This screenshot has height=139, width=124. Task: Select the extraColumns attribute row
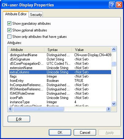pyautogui.click(x=60, y=72)
